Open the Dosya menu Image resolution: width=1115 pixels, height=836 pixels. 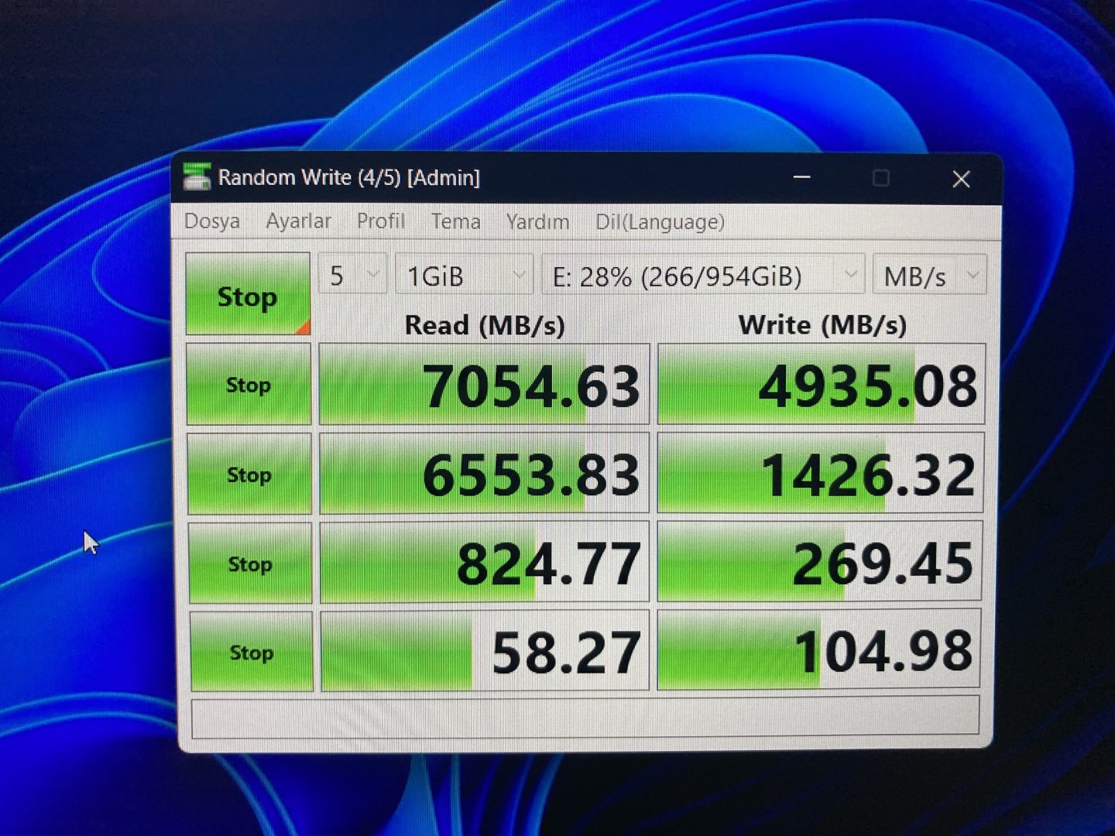[x=212, y=221]
